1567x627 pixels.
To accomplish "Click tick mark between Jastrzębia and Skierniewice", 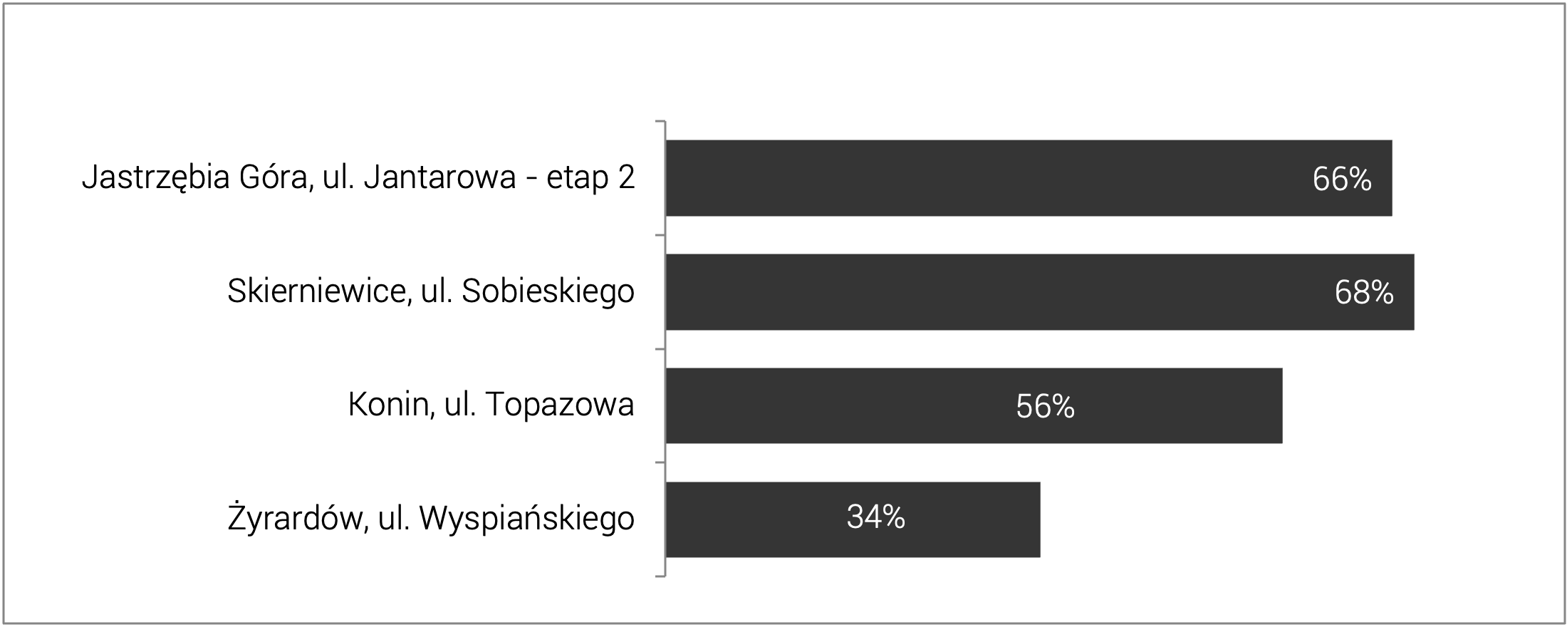I will pos(660,235).
